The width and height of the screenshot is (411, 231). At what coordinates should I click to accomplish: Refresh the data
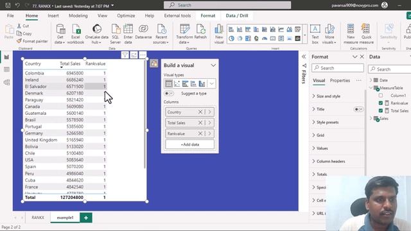point(200,31)
